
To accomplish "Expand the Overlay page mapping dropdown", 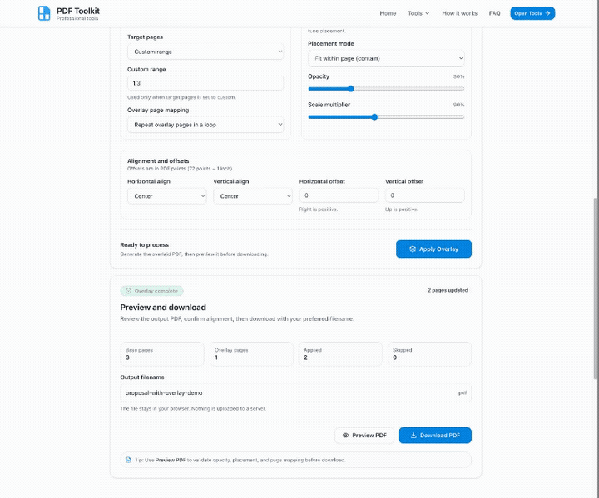I will [x=205, y=125].
